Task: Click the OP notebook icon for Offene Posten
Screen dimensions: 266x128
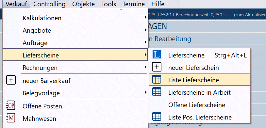Action: point(11,106)
